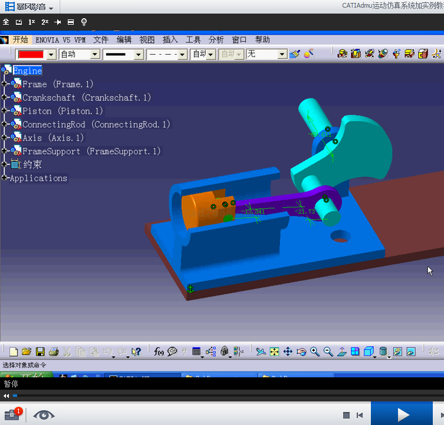The image size is (444, 425).
Task: Open the line thickness dropdown
Action: point(139,54)
